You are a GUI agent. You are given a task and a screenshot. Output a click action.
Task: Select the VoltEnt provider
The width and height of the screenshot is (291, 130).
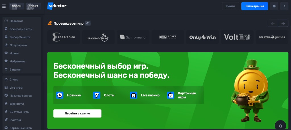pyautogui.click(x=237, y=37)
